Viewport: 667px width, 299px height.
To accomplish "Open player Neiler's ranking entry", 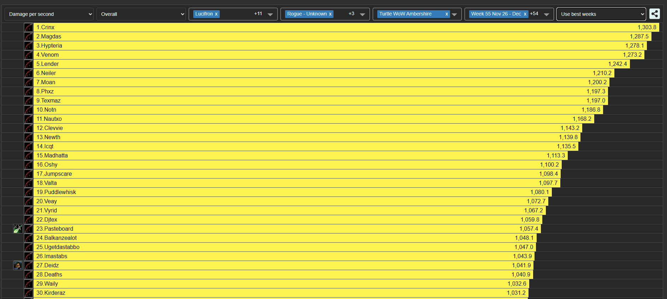I will [324, 73].
